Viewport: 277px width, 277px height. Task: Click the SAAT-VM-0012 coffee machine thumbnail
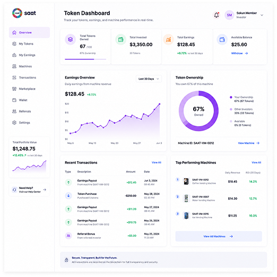(x=186, y=181)
